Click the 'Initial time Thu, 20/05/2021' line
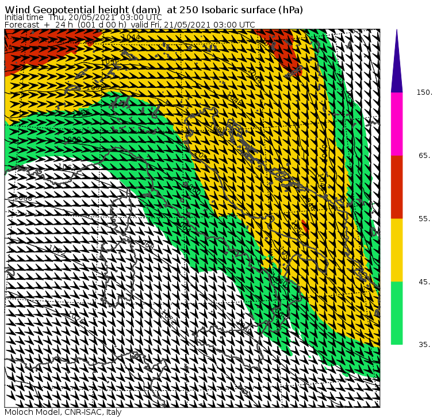Screen dimensions: 437x420 click(x=83, y=18)
